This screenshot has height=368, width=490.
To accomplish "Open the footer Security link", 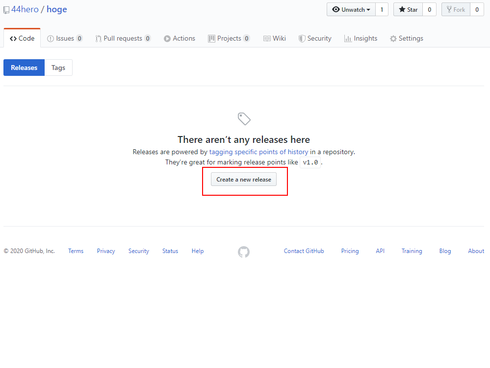I will click(139, 251).
